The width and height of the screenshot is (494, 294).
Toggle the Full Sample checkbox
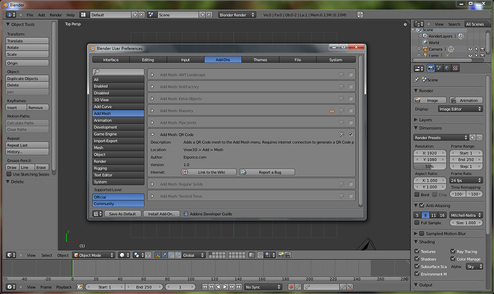pyautogui.click(x=417, y=223)
